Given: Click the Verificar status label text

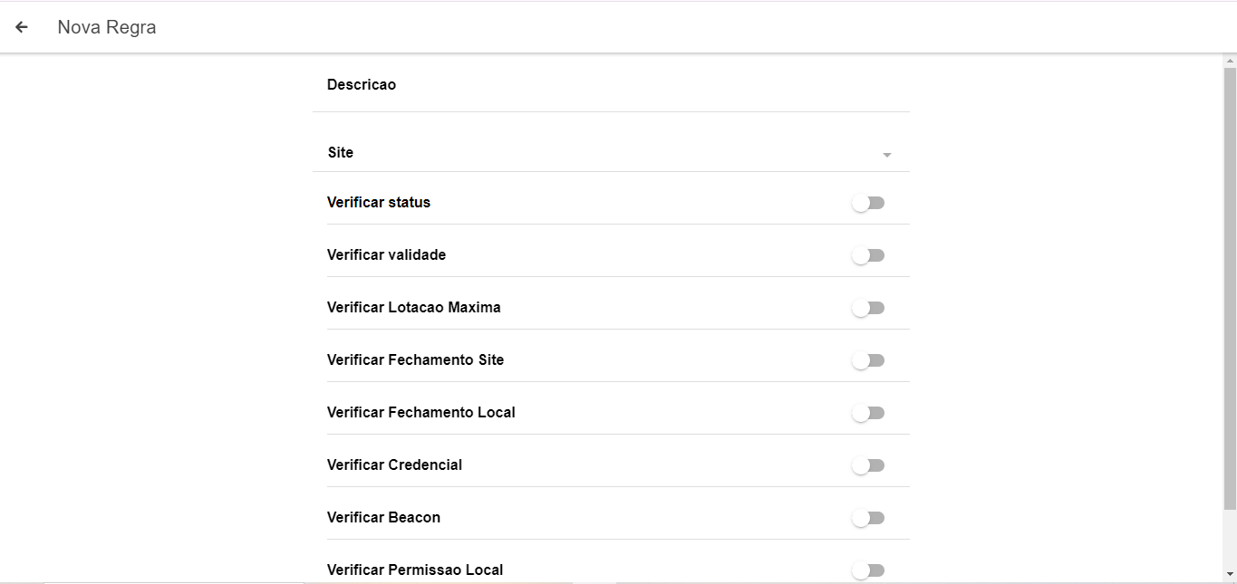Looking at the screenshot, I should click(379, 203).
